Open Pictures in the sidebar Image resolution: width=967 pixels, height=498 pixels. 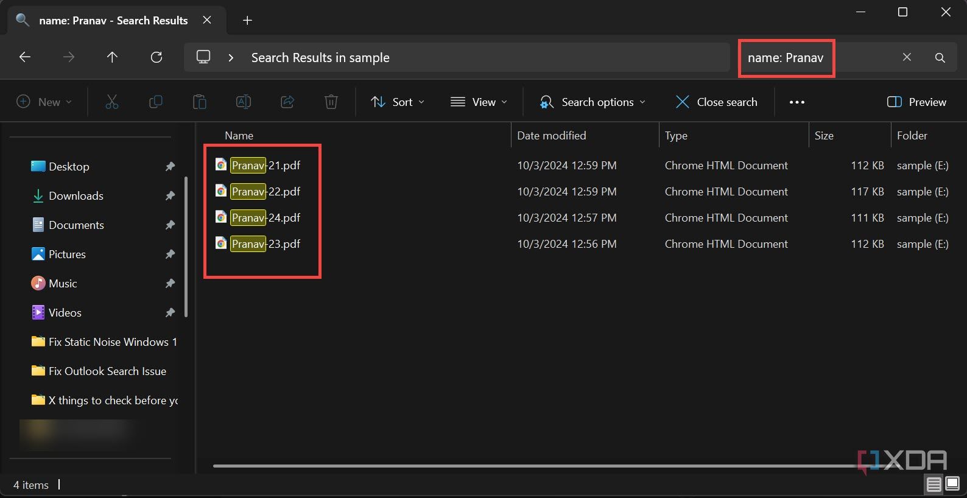click(67, 254)
